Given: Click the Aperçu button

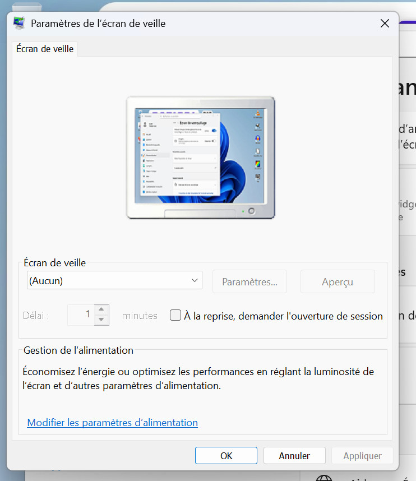Looking at the screenshot, I should [x=338, y=282].
